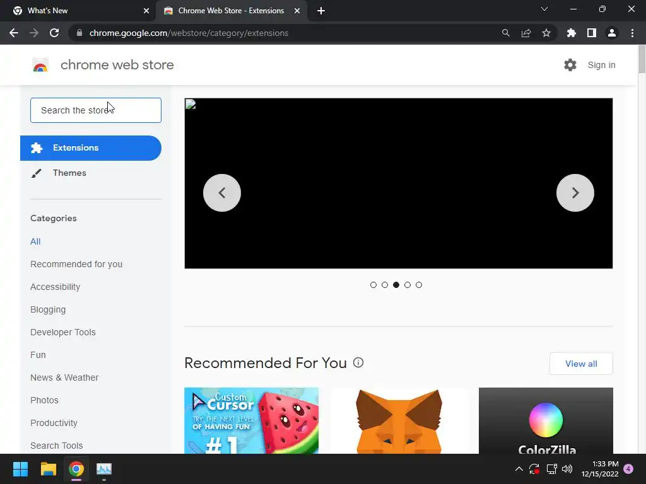
Task: Open the monitor app in taskbar
Action: tap(104, 469)
